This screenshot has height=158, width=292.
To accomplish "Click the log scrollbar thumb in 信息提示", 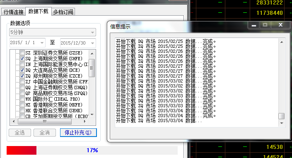I will coord(282,116).
